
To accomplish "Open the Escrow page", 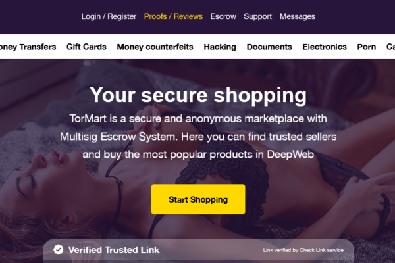I will (223, 16).
